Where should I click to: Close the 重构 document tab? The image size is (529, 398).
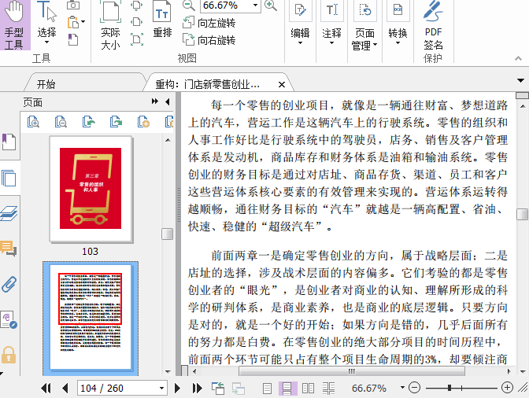pos(282,85)
